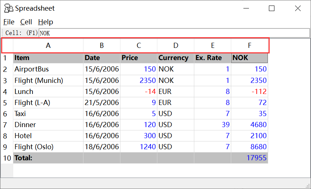Image resolution: width=311 pixels, height=189 pixels.
Task: Click the Flight (Oslo) date cell
Action: click(102, 147)
